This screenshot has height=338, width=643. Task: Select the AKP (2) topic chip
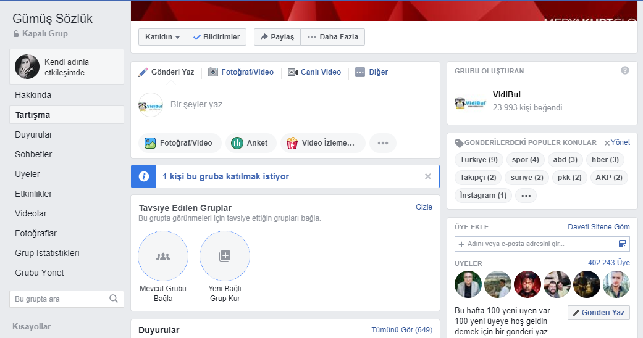pos(609,178)
